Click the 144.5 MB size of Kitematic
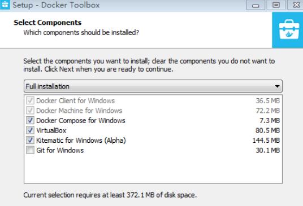This screenshot has width=303, height=206. pos(266,141)
